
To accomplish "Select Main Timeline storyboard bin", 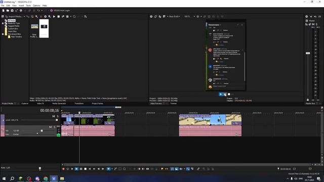I will pyautogui.click(x=16, y=37).
